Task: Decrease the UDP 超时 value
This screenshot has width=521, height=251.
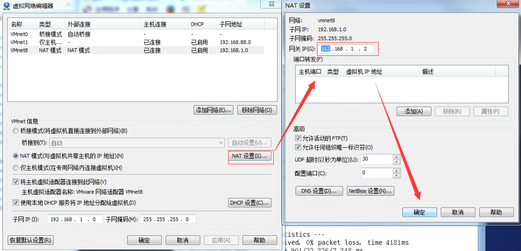Action: tap(396, 162)
